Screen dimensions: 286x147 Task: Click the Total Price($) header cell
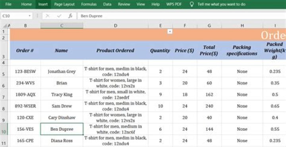209,50
